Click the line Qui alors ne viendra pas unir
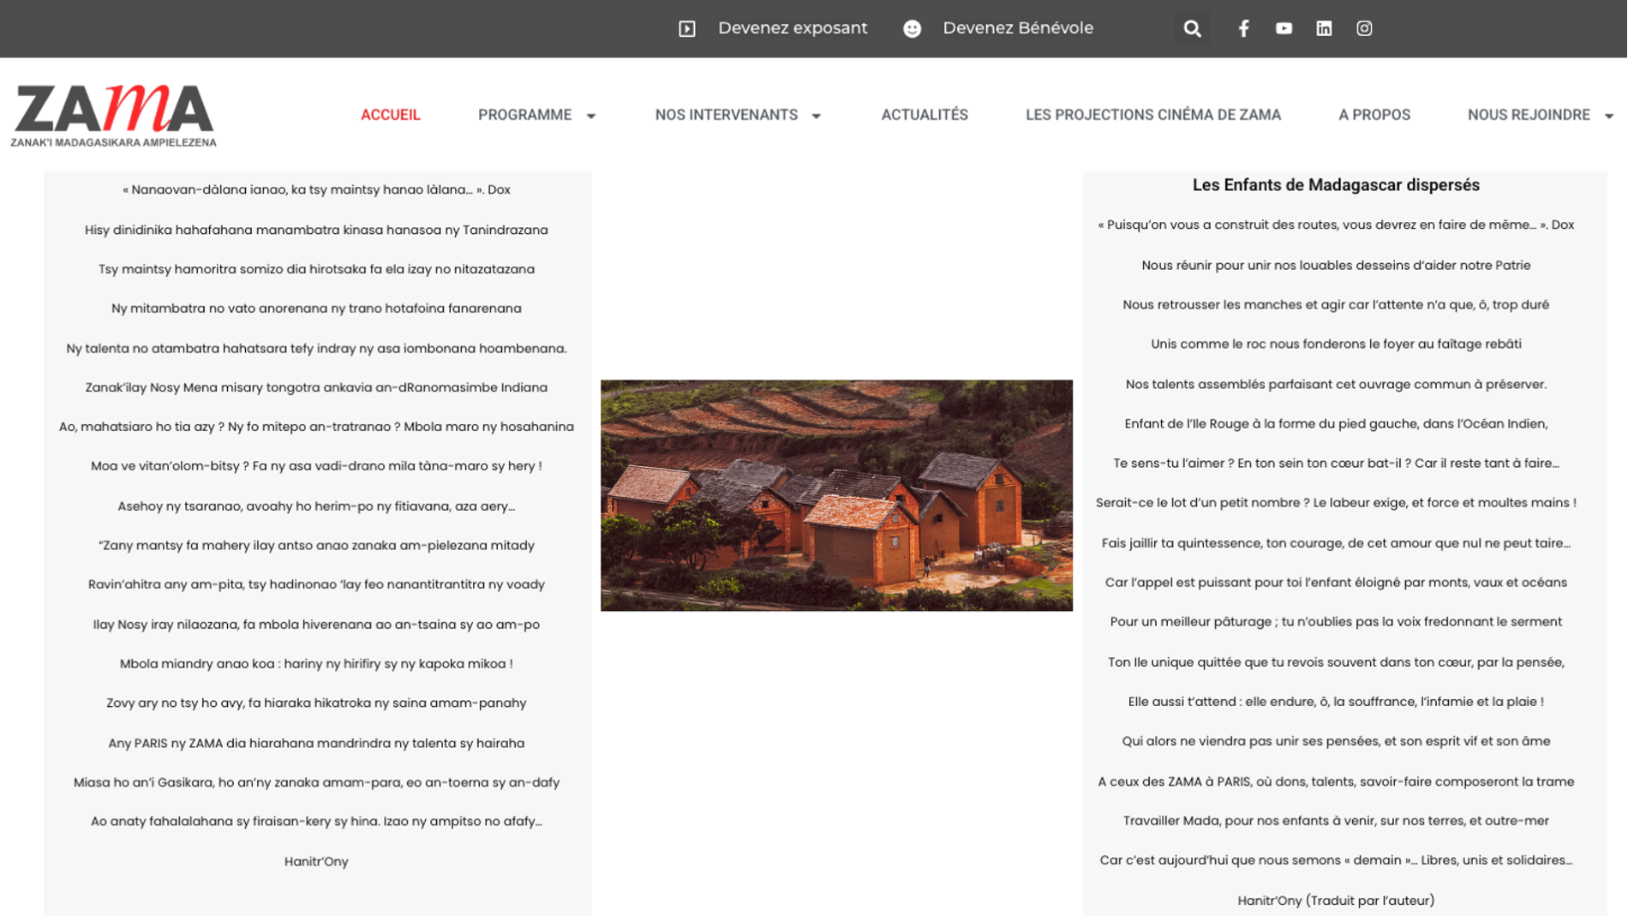 [x=1336, y=741]
